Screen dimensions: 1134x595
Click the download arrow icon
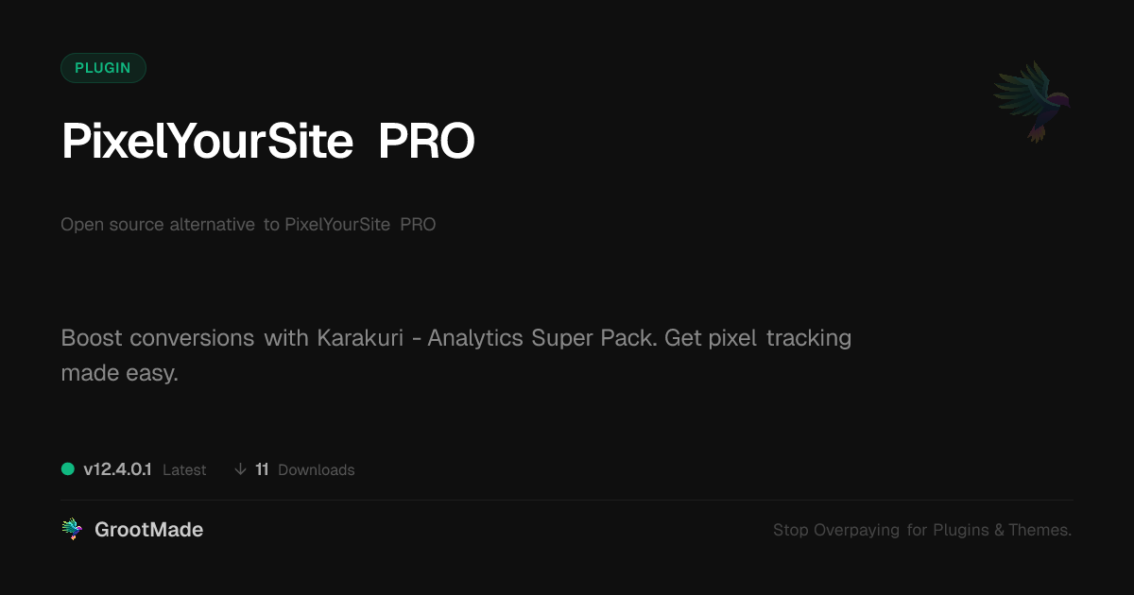240,469
